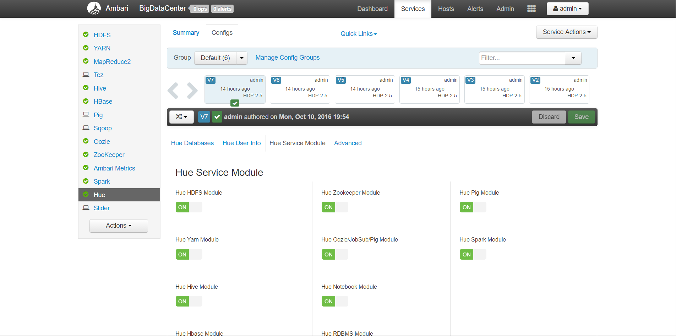Go to previous config versions arrow

pos(173,91)
